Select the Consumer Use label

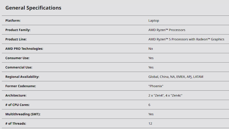click(x=17, y=58)
